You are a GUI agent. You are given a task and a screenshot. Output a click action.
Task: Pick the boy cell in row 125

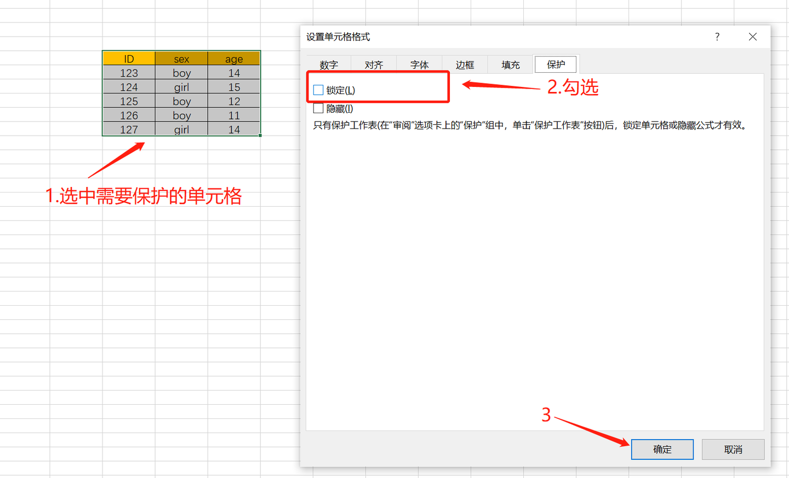click(x=181, y=101)
